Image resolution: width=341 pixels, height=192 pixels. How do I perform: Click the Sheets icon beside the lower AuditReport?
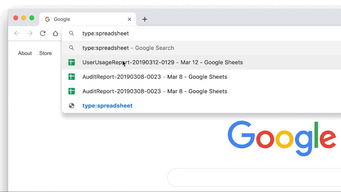point(72,91)
